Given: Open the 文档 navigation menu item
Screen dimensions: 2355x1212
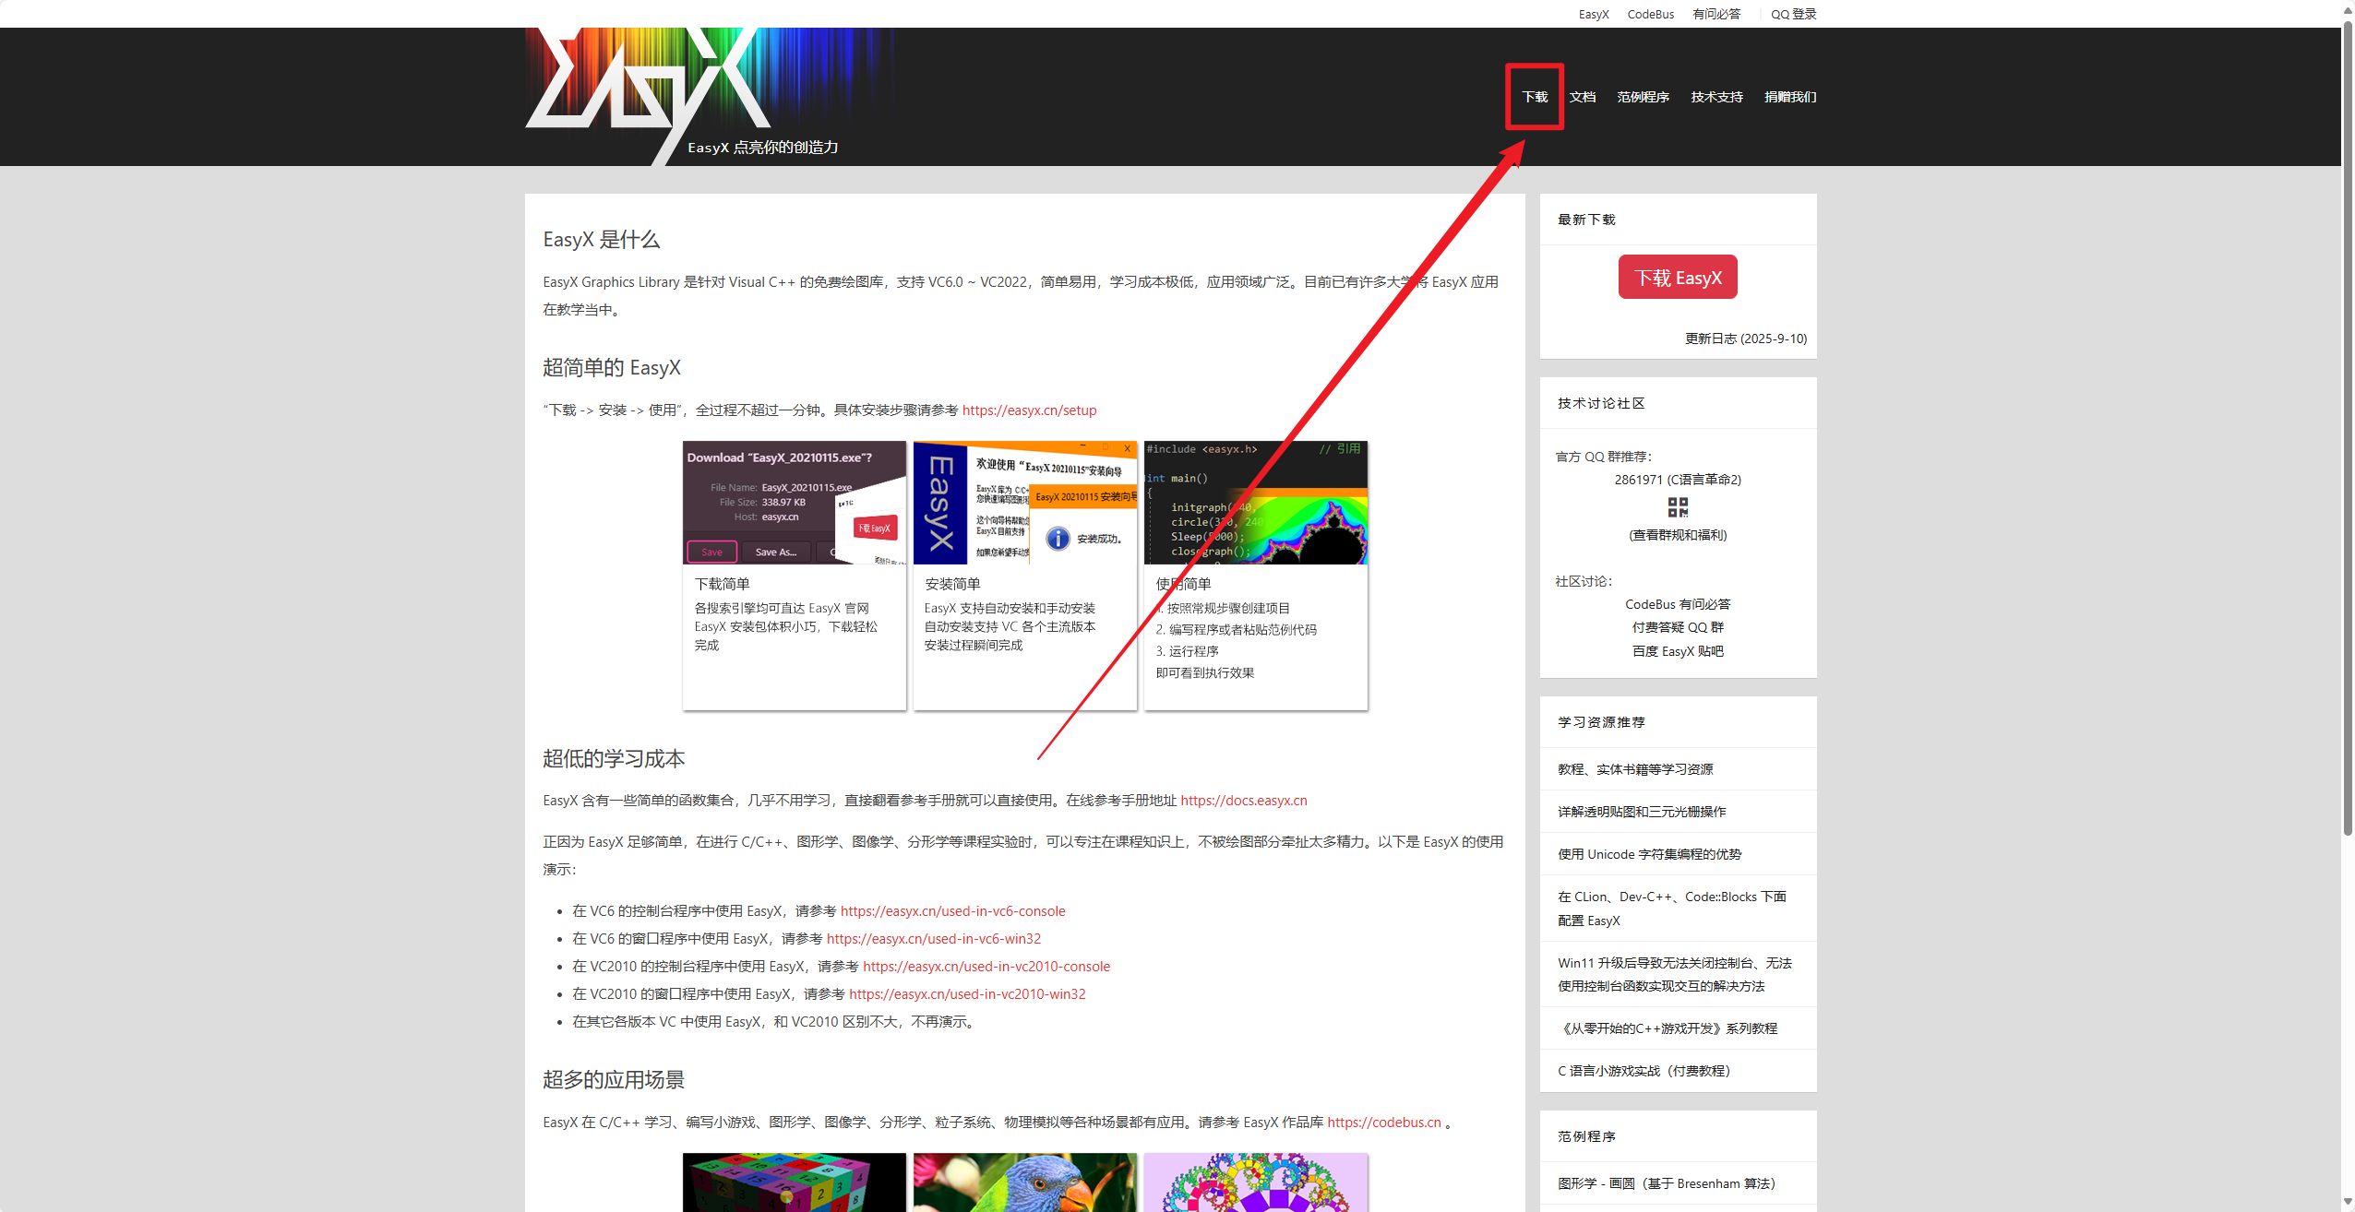Looking at the screenshot, I should (x=1583, y=97).
